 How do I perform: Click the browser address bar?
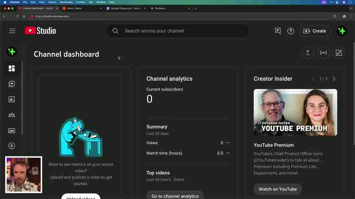179,16
